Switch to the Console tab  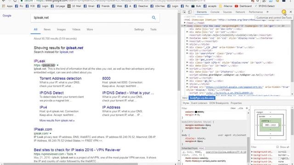pos(215,12)
